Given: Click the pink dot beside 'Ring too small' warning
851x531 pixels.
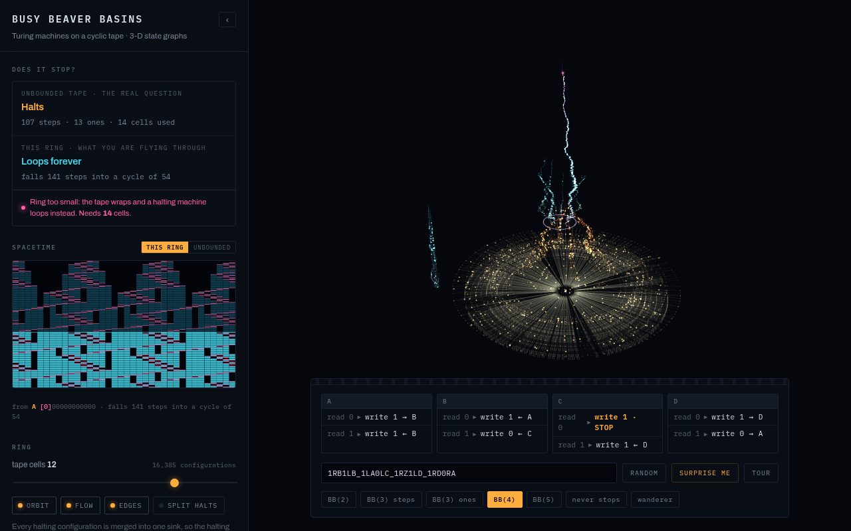Looking at the screenshot, I should [23, 208].
